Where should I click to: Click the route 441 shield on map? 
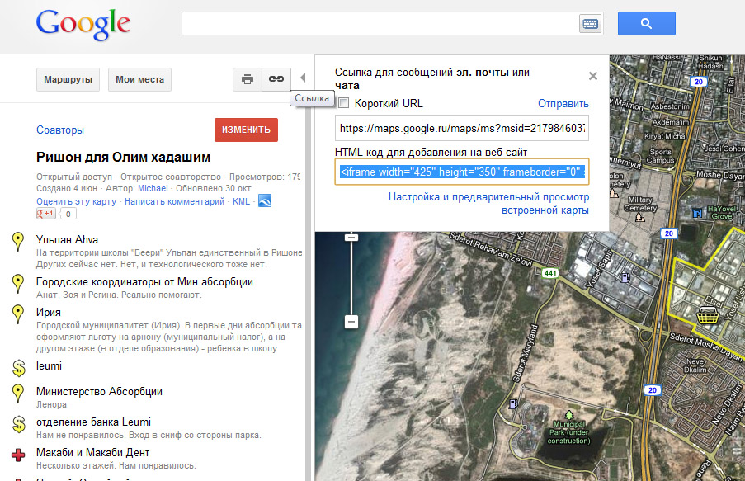[x=549, y=273]
